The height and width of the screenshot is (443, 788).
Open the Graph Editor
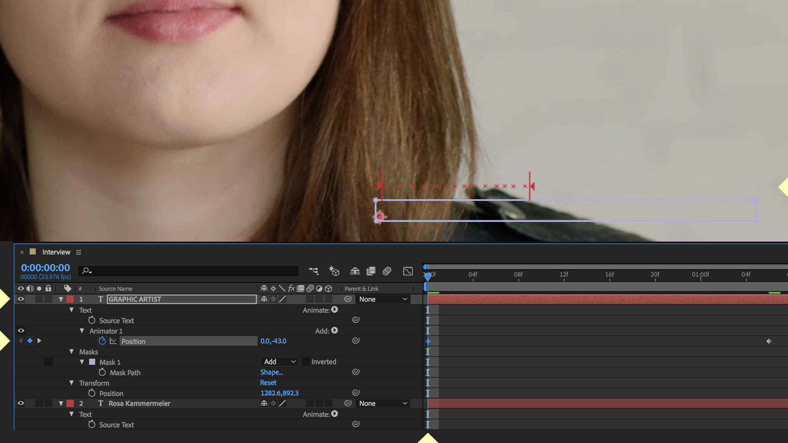tap(408, 271)
